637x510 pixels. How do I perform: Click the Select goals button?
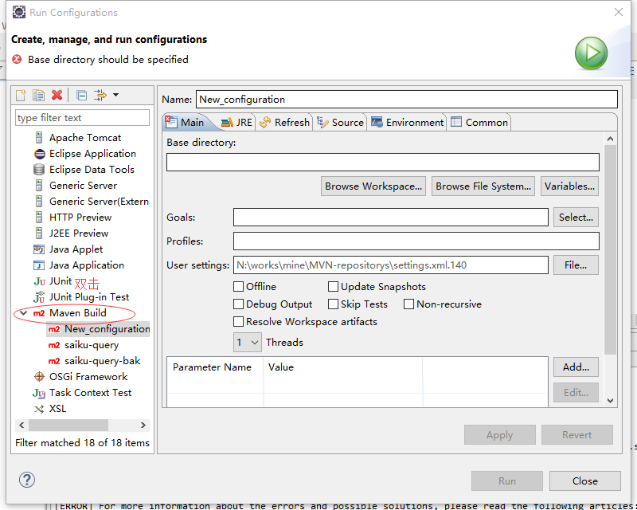coord(576,218)
